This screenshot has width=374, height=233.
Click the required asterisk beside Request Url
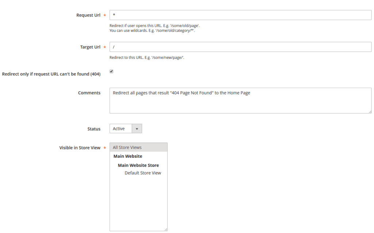[105, 15]
